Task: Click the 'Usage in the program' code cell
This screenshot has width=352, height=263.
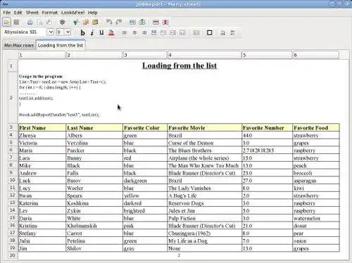Action: click(x=180, y=97)
